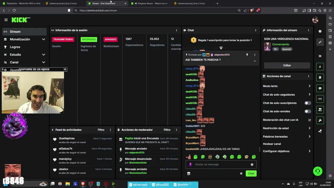Click the Editar stream info button
Screen dimensions: 334x188
[x=287, y=66]
